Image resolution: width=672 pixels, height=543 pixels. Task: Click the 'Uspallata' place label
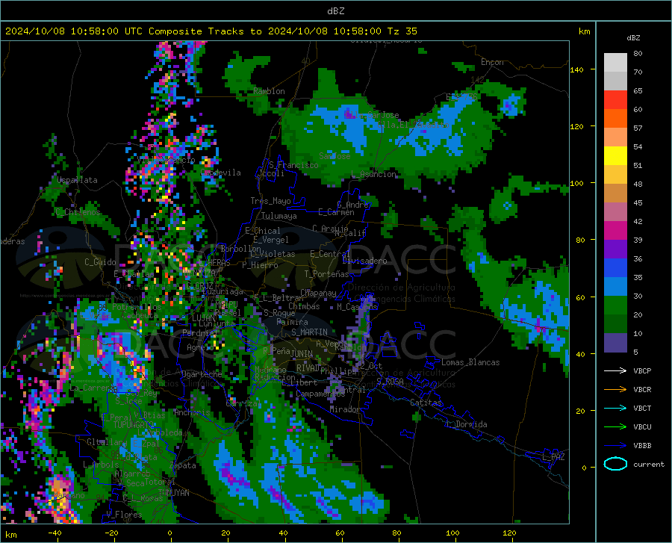coord(77,180)
